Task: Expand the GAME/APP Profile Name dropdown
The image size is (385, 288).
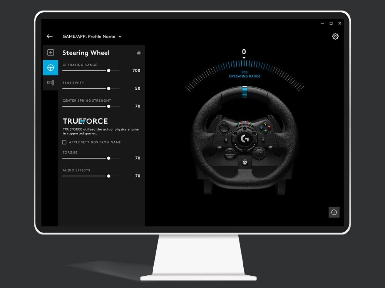Action: tap(92, 37)
